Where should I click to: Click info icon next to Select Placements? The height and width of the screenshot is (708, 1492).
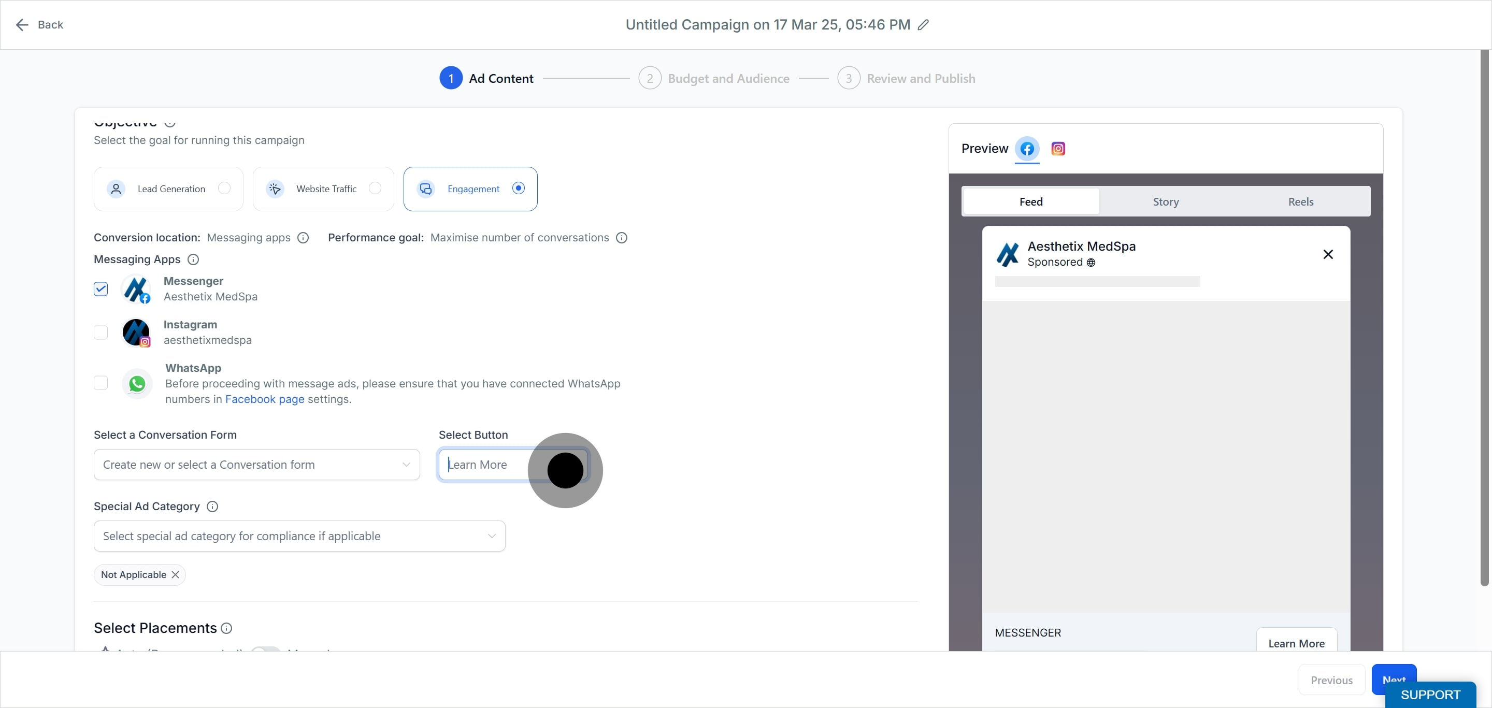pos(226,628)
